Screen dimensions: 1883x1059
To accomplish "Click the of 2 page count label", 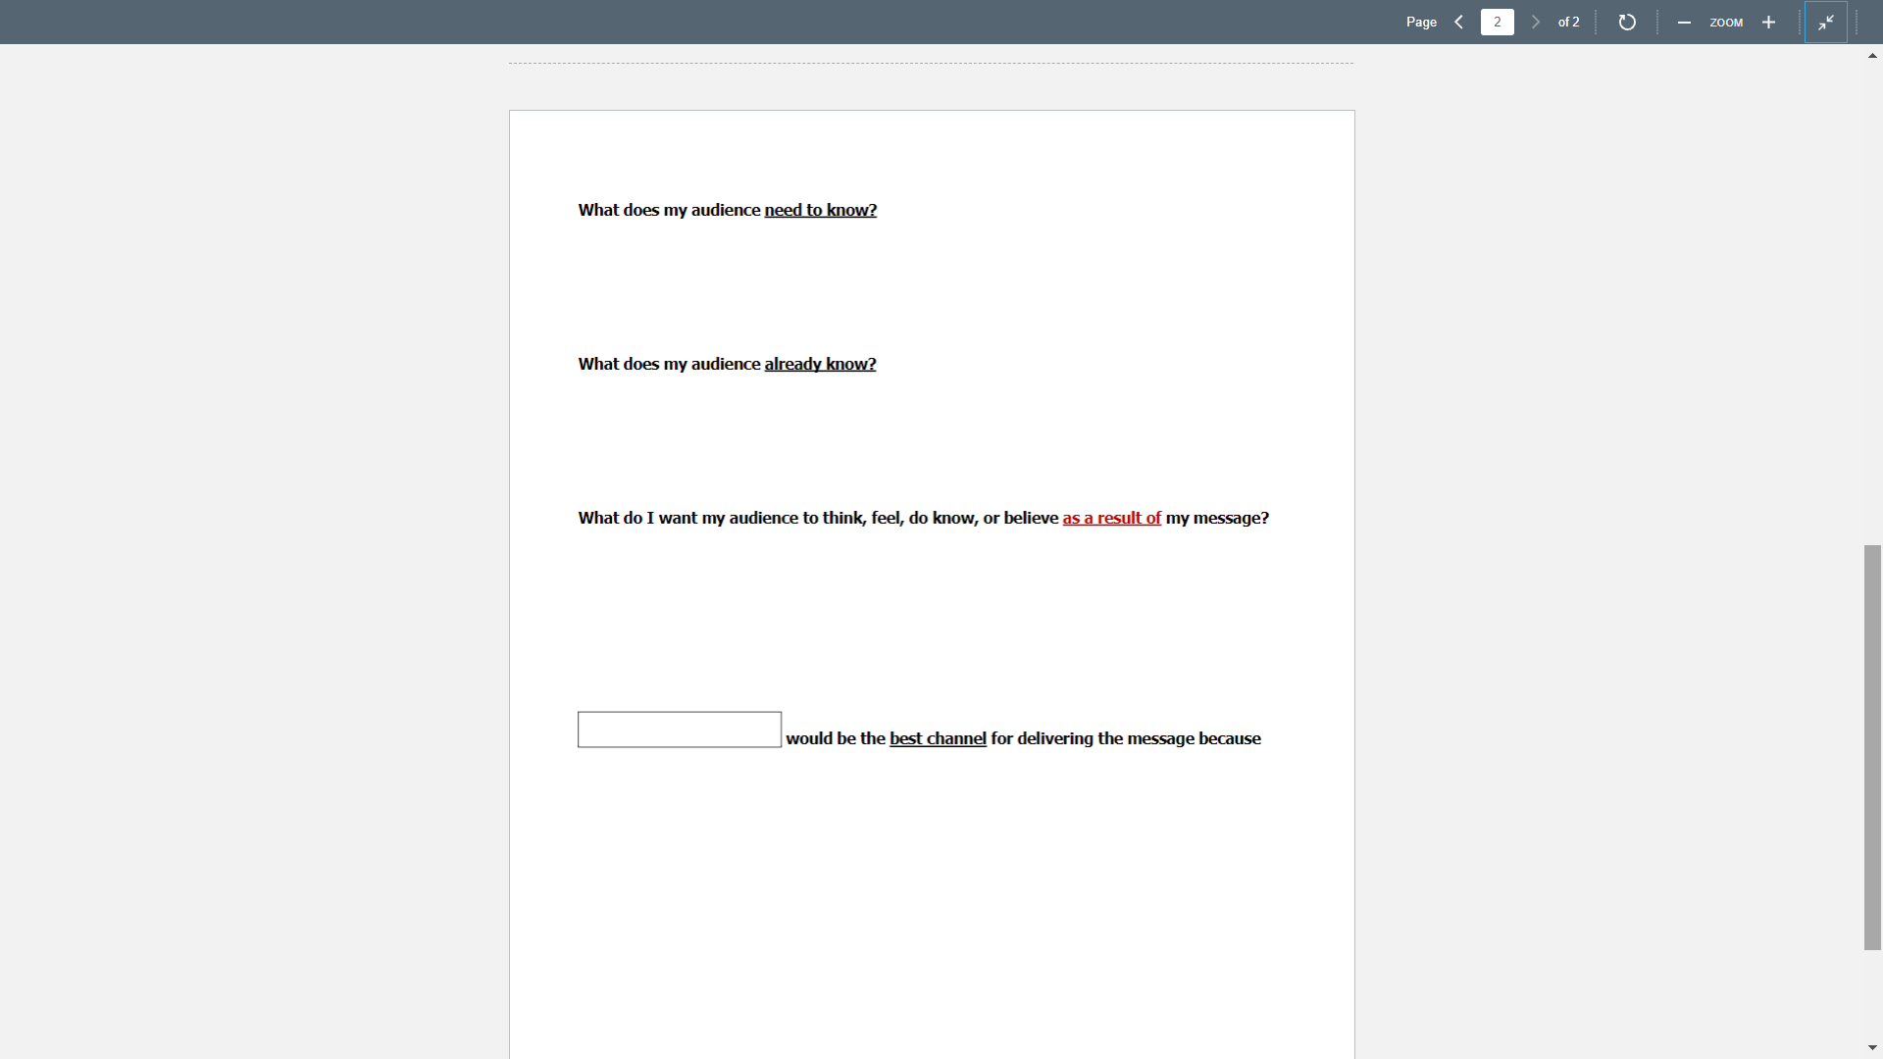I will coord(1567,22).
